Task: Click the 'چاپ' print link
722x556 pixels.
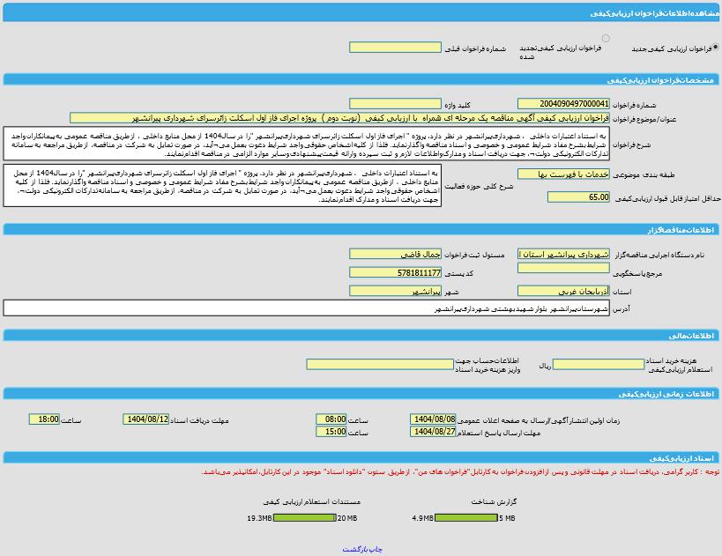Action: point(376,549)
